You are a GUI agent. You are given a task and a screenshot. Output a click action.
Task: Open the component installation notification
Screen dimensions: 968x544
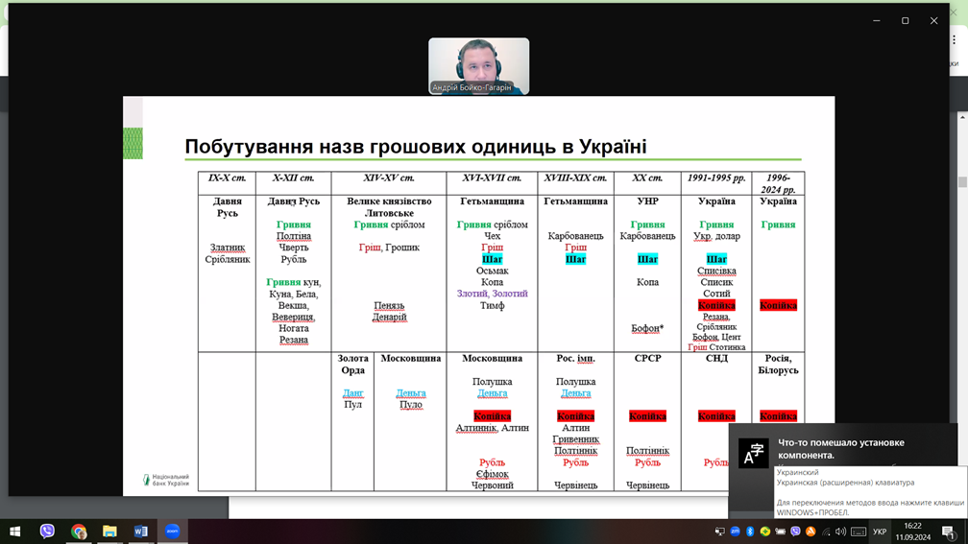point(843,448)
